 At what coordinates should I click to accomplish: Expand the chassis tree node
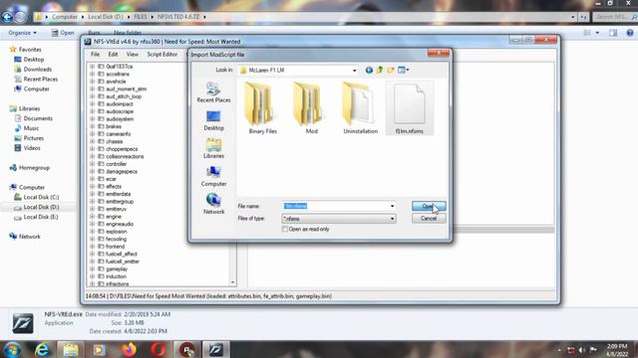(x=92, y=141)
